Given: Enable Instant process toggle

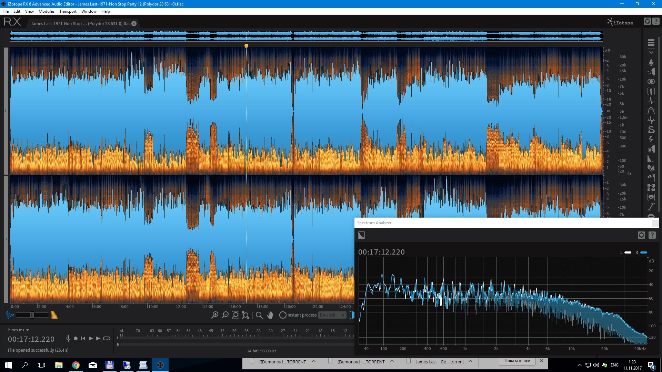Looking at the screenshot, I should click(283, 315).
